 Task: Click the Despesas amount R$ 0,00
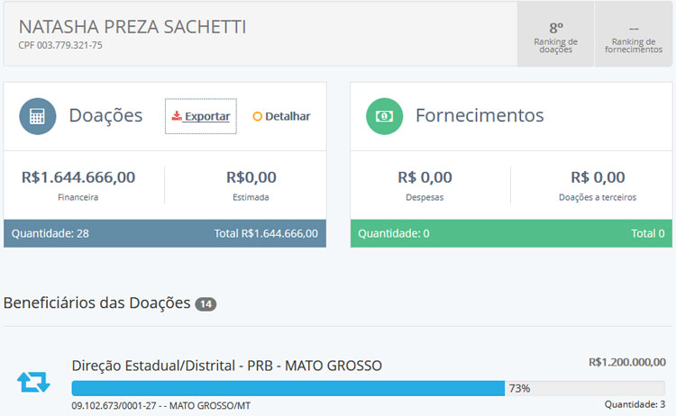pyautogui.click(x=425, y=177)
